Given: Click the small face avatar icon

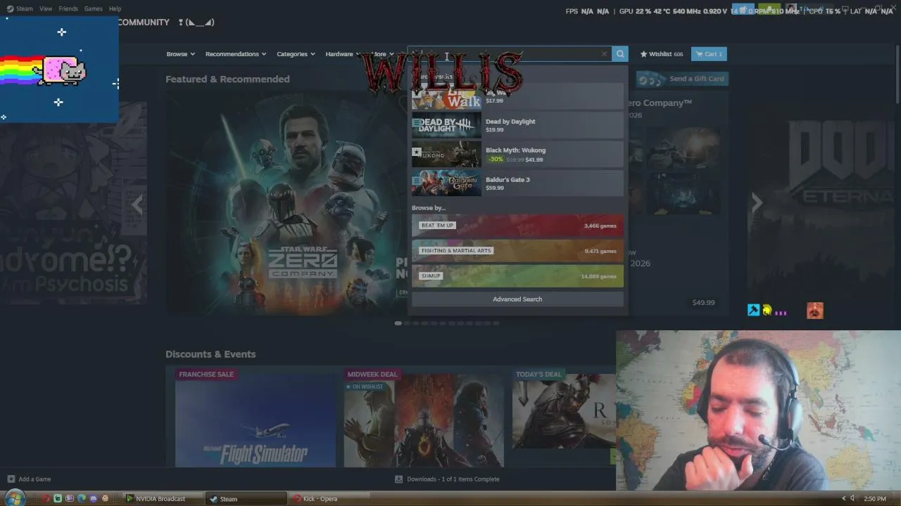Looking at the screenshot, I should point(815,311).
